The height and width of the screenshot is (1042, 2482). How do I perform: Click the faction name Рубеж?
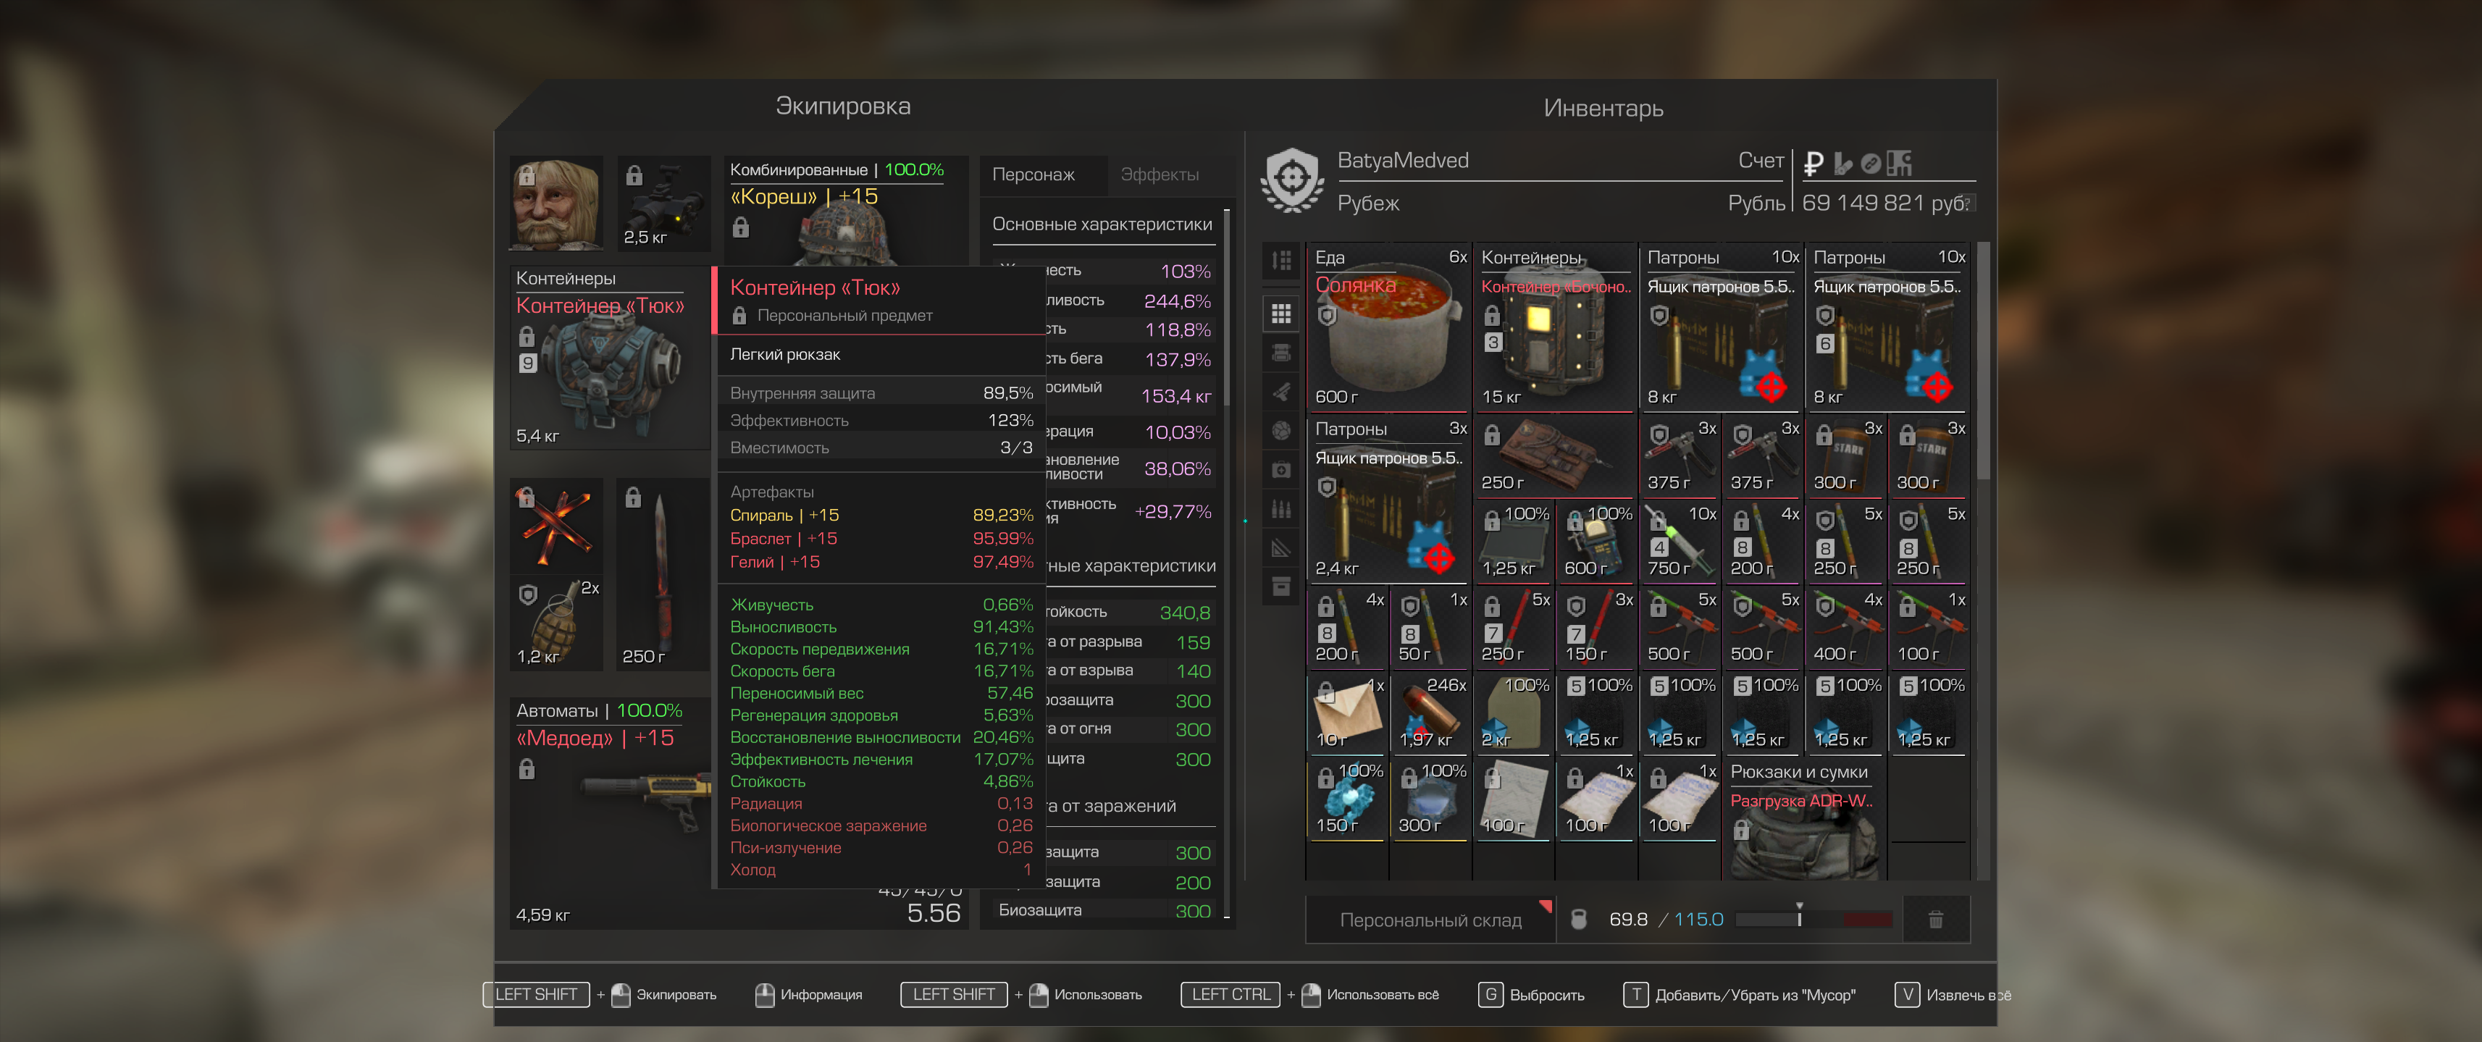point(1368,203)
